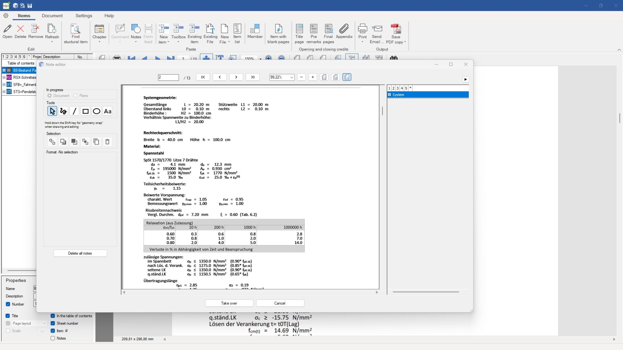Open the Document ribbon tab
The width and height of the screenshot is (623, 350).
click(x=52, y=16)
